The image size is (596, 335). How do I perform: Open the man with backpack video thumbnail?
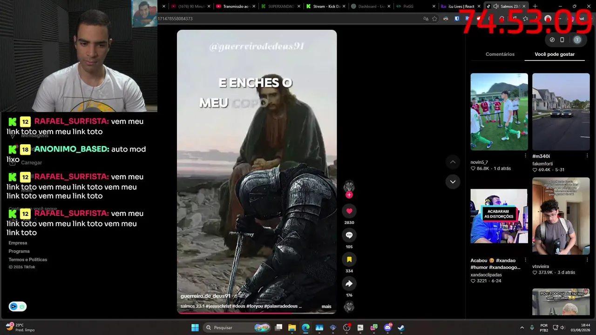tap(561, 216)
